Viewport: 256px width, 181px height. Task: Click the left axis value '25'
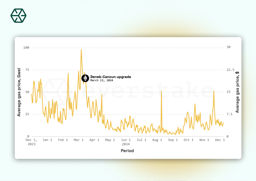click(x=27, y=114)
